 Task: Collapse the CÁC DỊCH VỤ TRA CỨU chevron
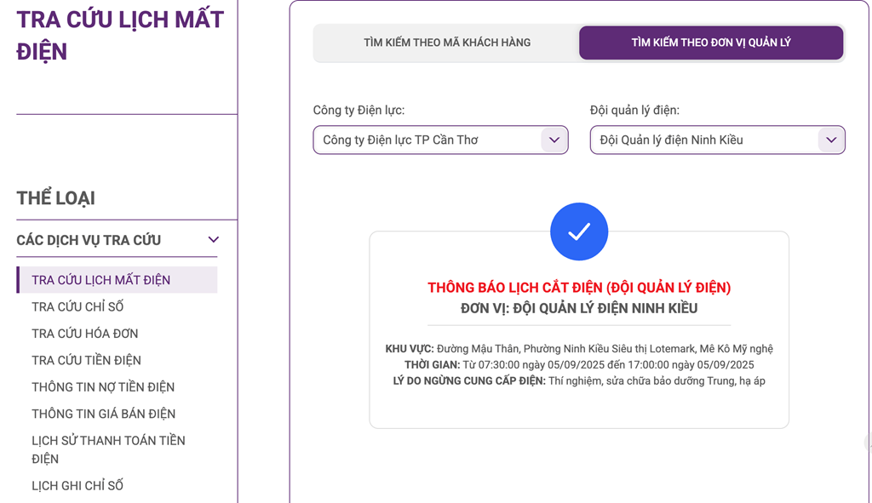pyautogui.click(x=214, y=239)
